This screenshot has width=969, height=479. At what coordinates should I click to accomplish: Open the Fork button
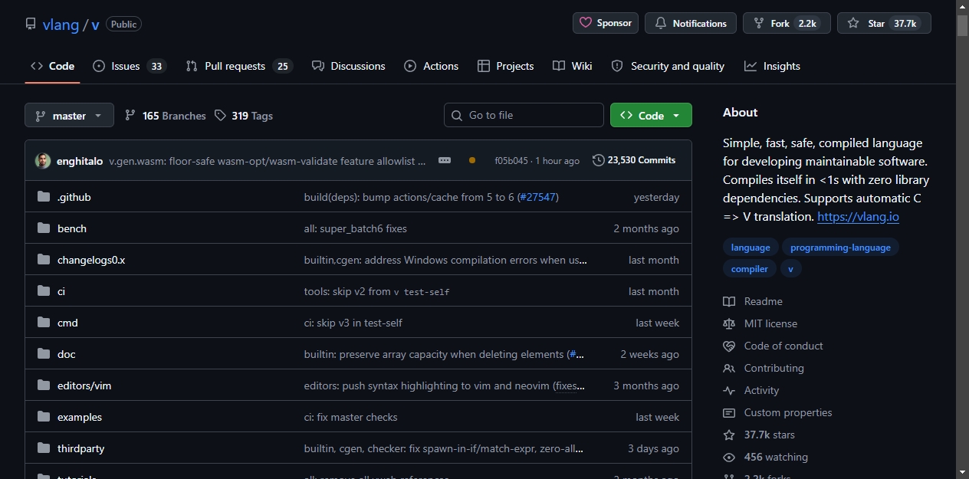tap(787, 23)
